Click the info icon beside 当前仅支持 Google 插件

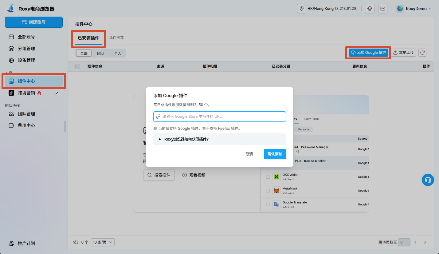click(x=155, y=128)
